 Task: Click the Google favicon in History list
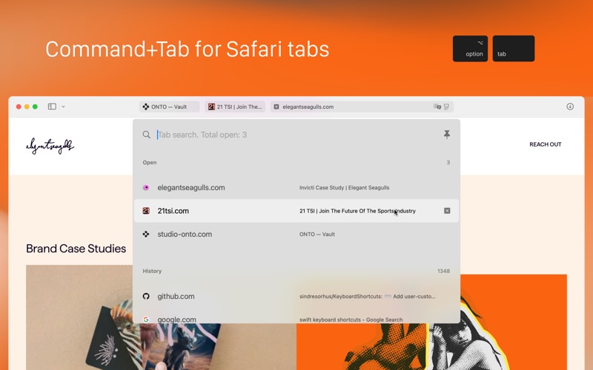tap(146, 320)
